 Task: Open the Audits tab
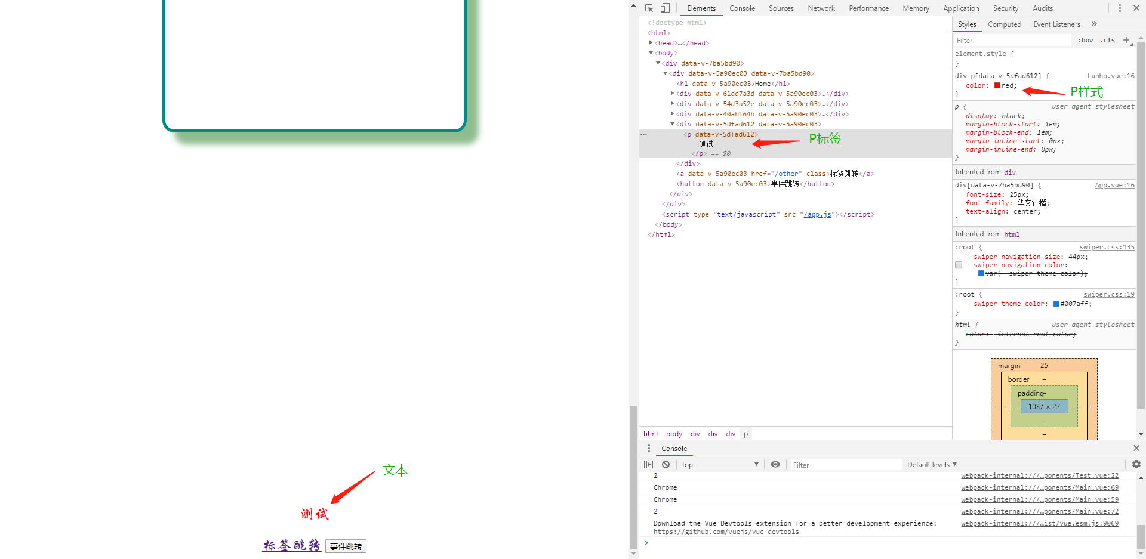point(1043,8)
